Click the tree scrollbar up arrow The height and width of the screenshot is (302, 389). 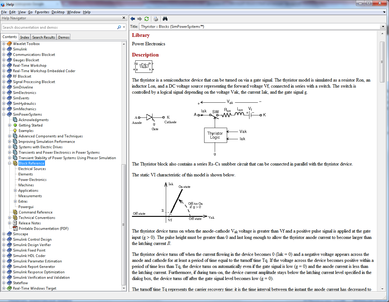click(124, 43)
